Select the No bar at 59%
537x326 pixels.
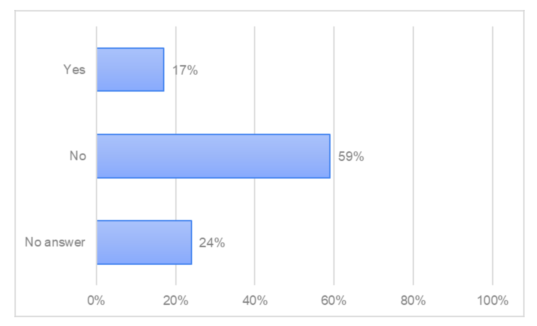[x=213, y=156]
